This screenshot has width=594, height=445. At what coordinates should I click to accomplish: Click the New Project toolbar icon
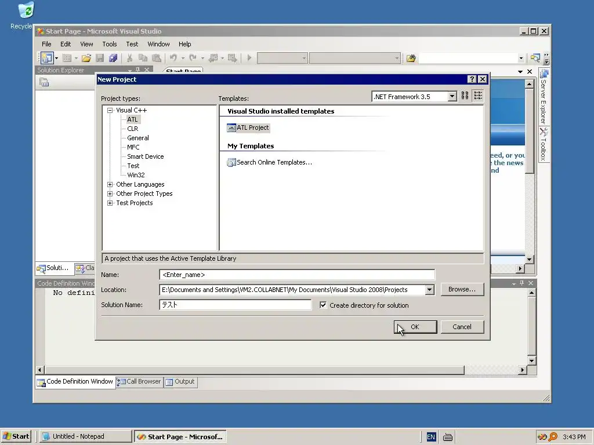click(47, 58)
